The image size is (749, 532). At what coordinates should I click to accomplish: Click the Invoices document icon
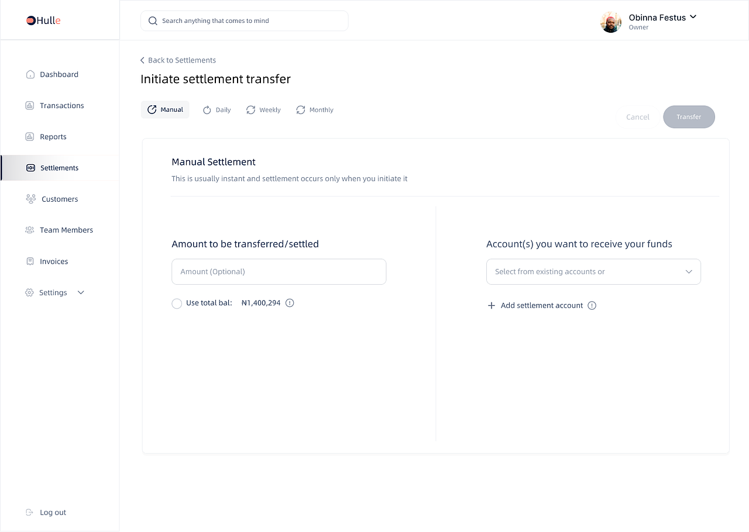point(30,261)
